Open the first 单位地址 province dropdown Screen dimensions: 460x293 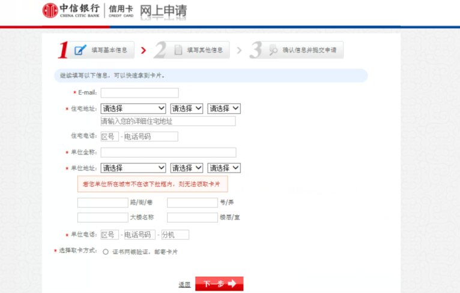pos(133,168)
